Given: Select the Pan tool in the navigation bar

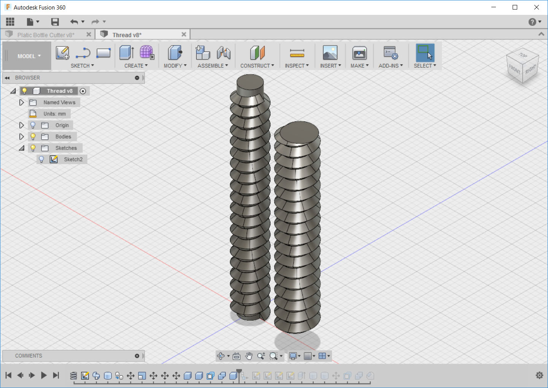Looking at the screenshot, I should click(249, 356).
